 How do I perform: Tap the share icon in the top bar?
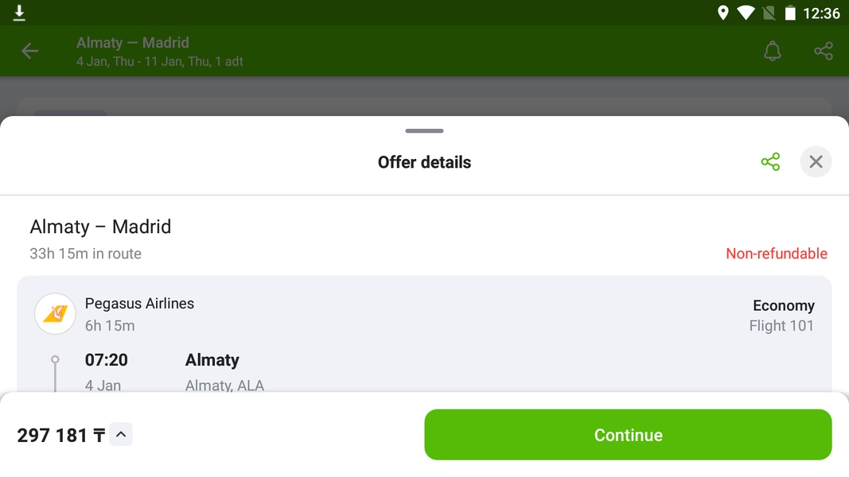coord(823,51)
